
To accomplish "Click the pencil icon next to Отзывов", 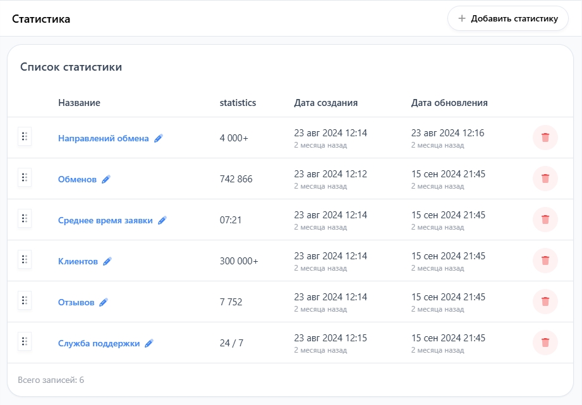I will pyautogui.click(x=104, y=302).
